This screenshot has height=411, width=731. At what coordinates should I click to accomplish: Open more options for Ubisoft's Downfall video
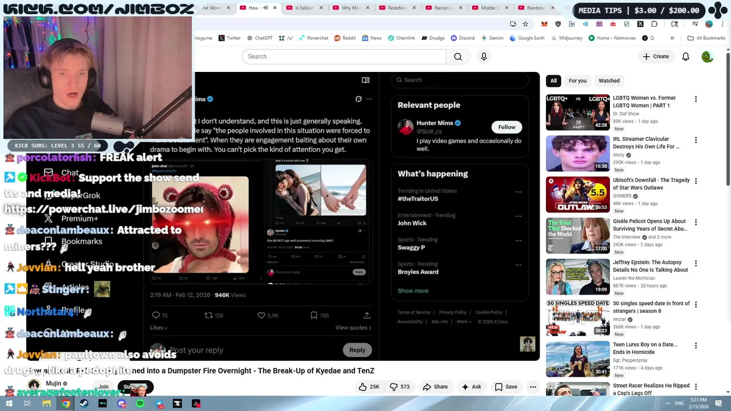[x=696, y=182]
